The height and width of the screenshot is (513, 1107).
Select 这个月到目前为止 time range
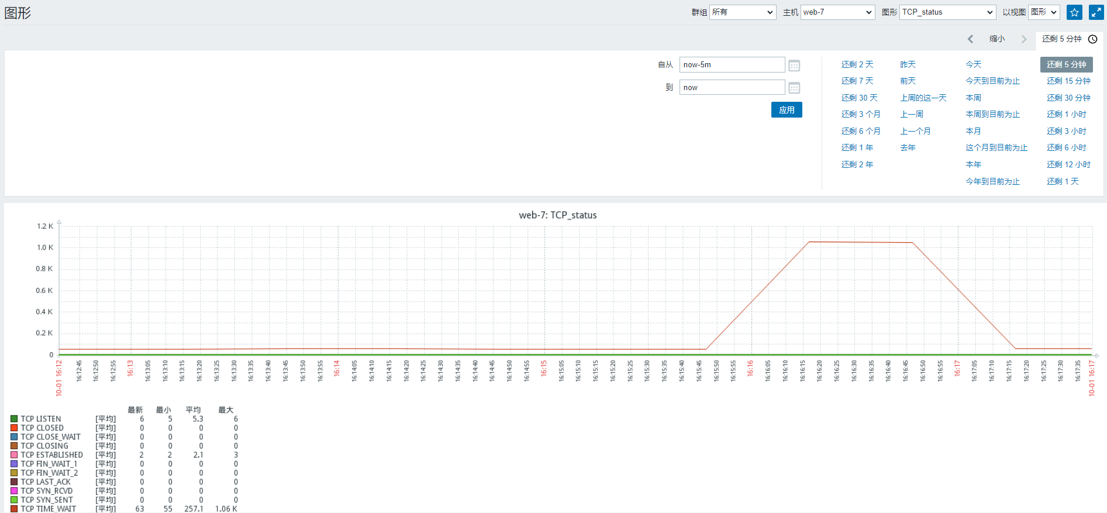996,147
